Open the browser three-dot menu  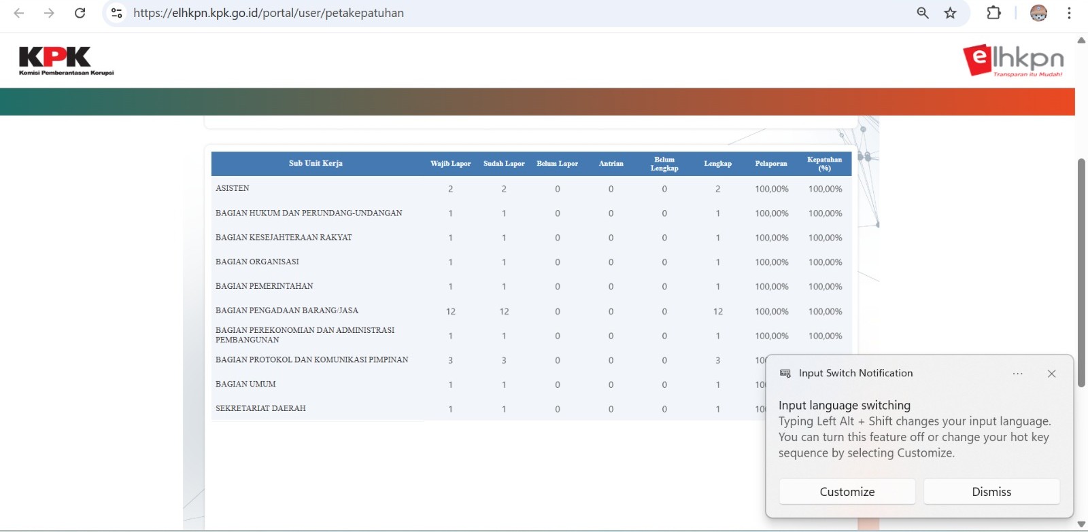[1069, 13]
